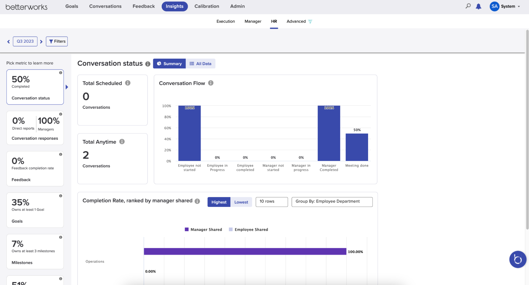Open the Calibration menu item

[x=207, y=6]
